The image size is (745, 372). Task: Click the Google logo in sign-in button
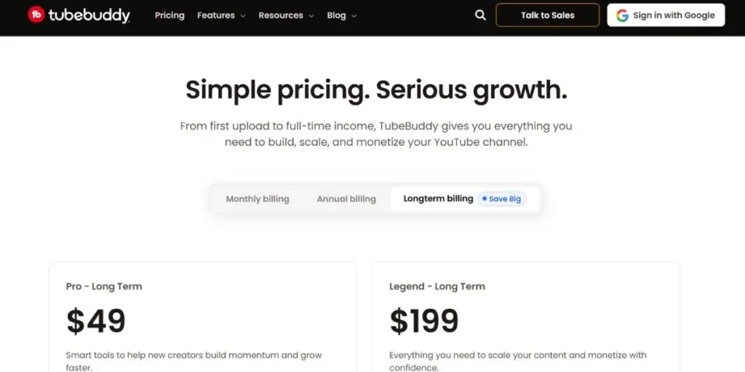[622, 15]
